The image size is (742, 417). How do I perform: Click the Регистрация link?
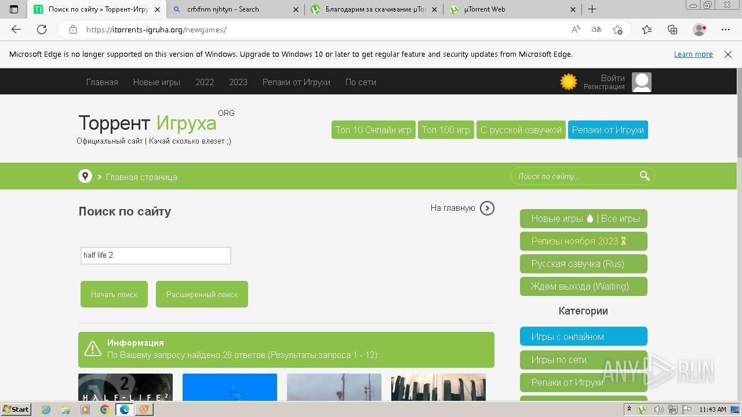pos(604,87)
